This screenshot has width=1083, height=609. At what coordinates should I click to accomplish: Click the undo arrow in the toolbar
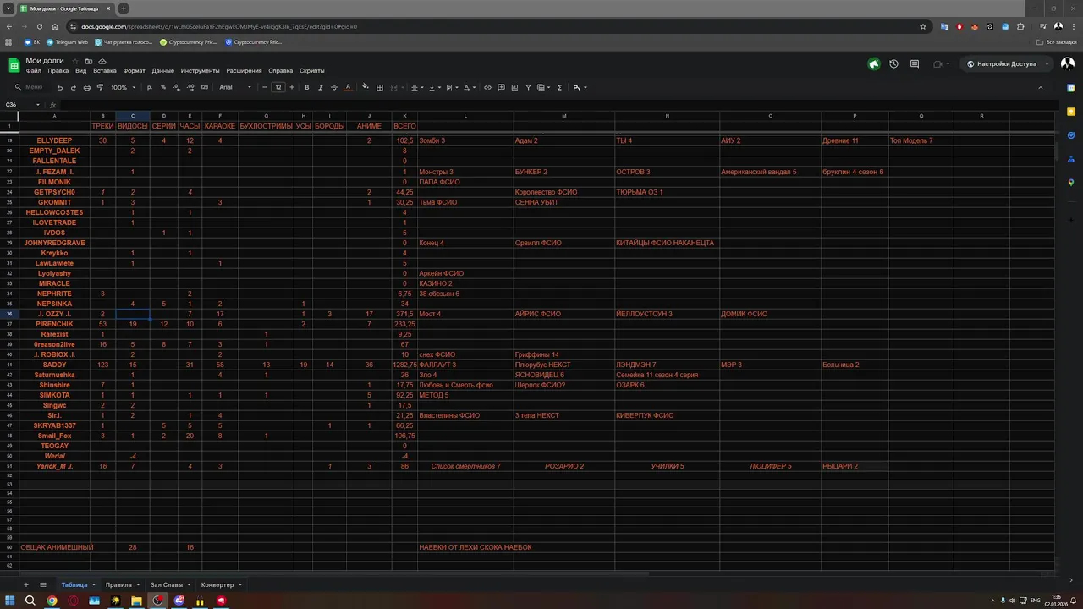(x=59, y=87)
